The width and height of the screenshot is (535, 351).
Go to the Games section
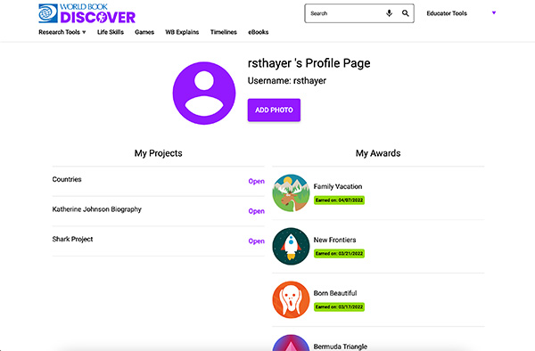(144, 32)
